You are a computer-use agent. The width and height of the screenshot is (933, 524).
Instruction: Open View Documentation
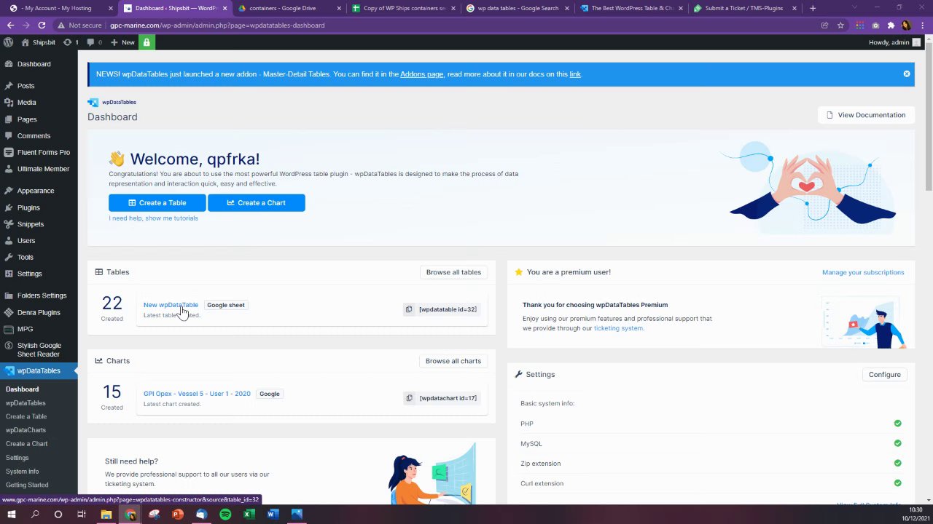[866, 115]
